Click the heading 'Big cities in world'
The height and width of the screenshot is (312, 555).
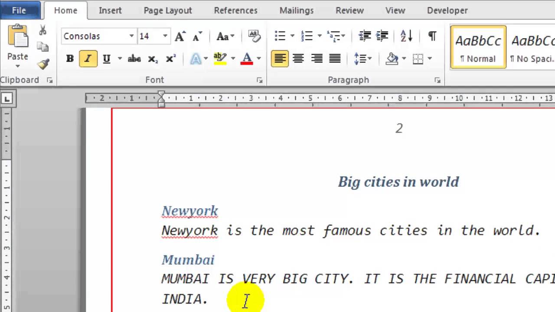coord(398,182)
